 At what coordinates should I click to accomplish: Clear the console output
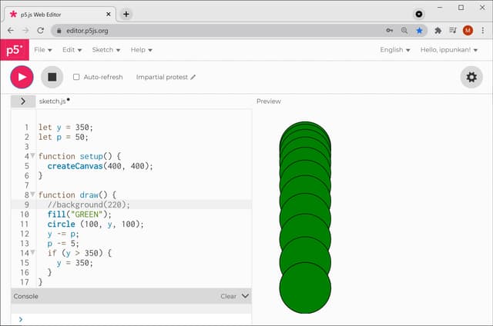point(228,296)
